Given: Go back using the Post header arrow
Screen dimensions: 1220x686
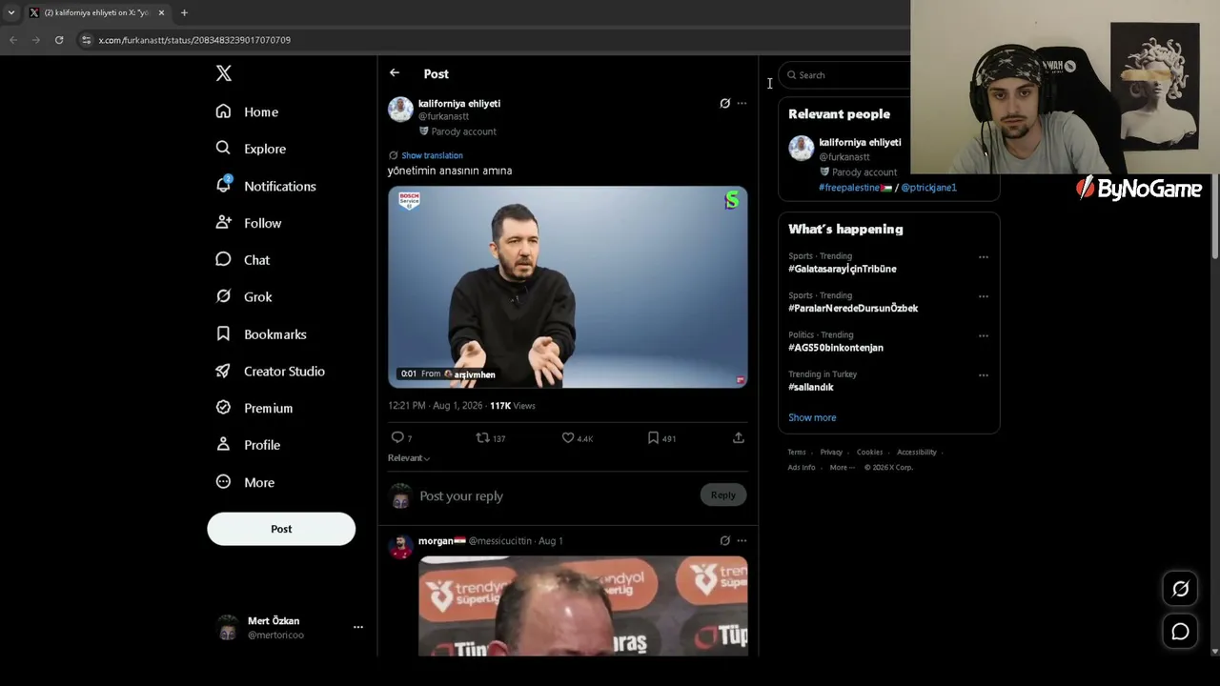Looking at the screenshot, I should [x=395, y=73].
